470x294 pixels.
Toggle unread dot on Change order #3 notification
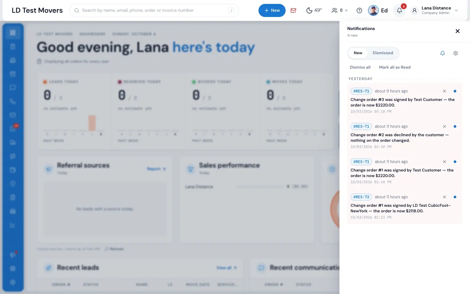(x=455, y=91)
